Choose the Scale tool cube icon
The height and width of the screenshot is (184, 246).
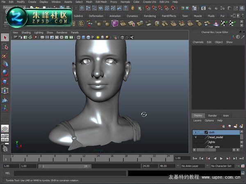(x=5, y=82)
